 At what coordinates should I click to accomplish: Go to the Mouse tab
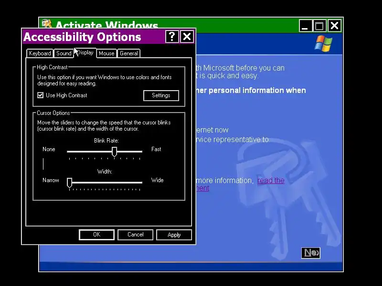click(106, 53)
